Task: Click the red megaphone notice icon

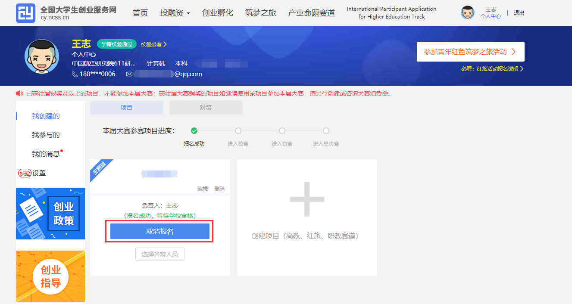Action: (x=19, y=93)
